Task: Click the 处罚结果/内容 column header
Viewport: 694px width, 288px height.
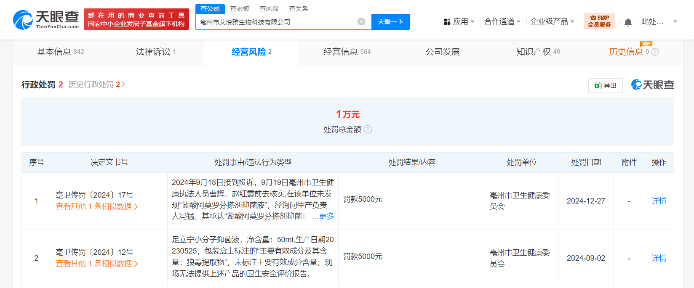Action: (x=412, y=162)
